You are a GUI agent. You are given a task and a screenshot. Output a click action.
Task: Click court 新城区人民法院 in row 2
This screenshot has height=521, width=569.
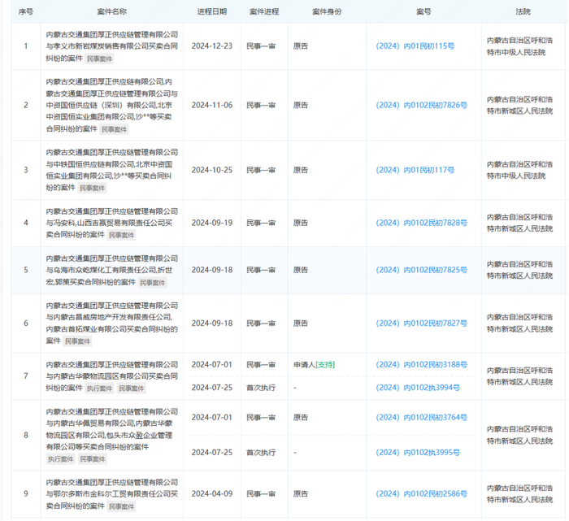tap(519, 105)
